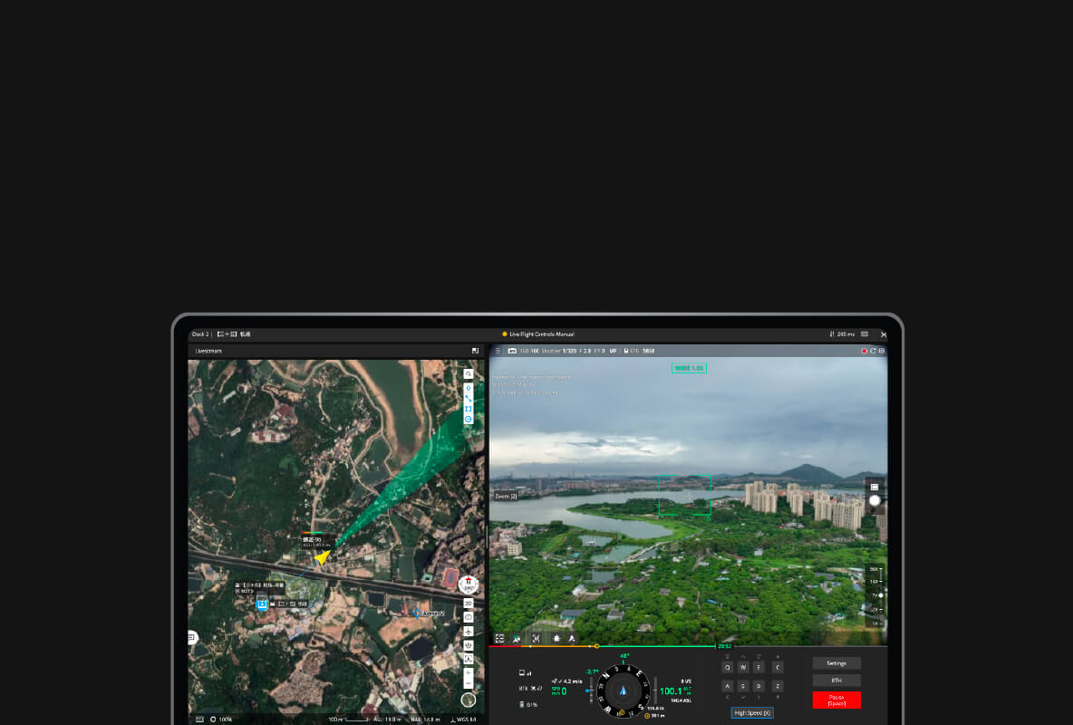Image resolution: width=1073 pixels, height=725 pixels.
Task: Click the Settings button
Action: point(836,663)
